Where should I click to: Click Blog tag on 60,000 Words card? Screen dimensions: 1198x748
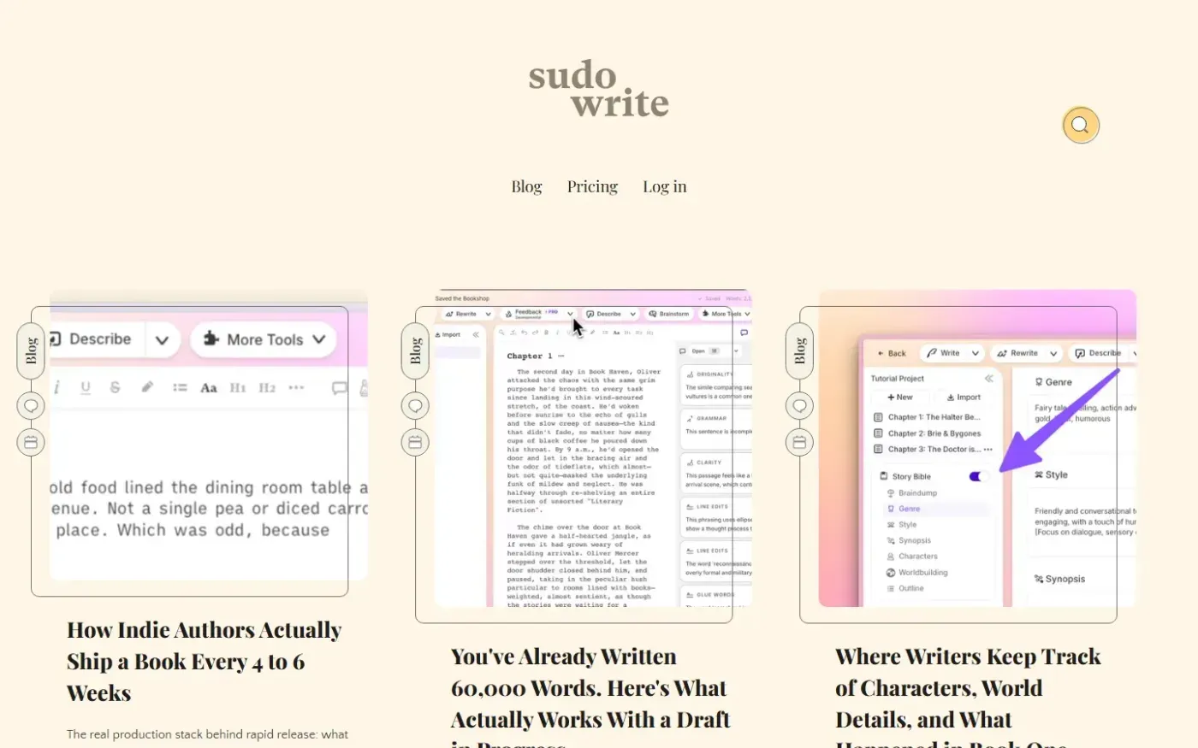pos(415,350)
